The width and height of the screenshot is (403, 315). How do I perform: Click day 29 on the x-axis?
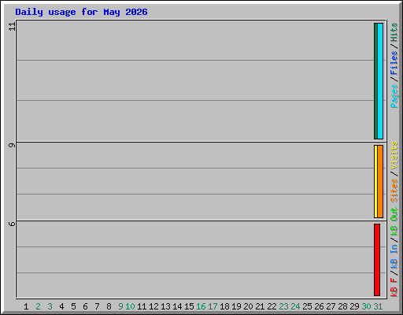coord(354,306)
